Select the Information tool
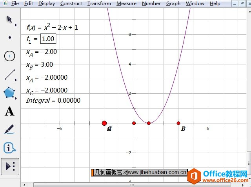Screen dimensions: 251x187 [9, 148]
